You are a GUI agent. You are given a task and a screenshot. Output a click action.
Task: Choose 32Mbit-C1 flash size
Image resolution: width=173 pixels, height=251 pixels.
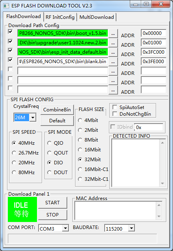click(80, 179)
